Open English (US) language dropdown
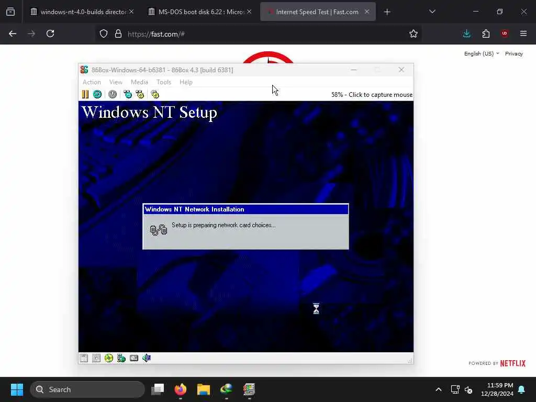The height and width of the screenshot is (402, 536). pos(482,54)
